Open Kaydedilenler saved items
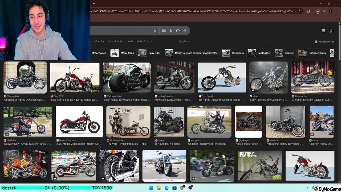Viewport: 341px width, 192px height. pos(324,42)
